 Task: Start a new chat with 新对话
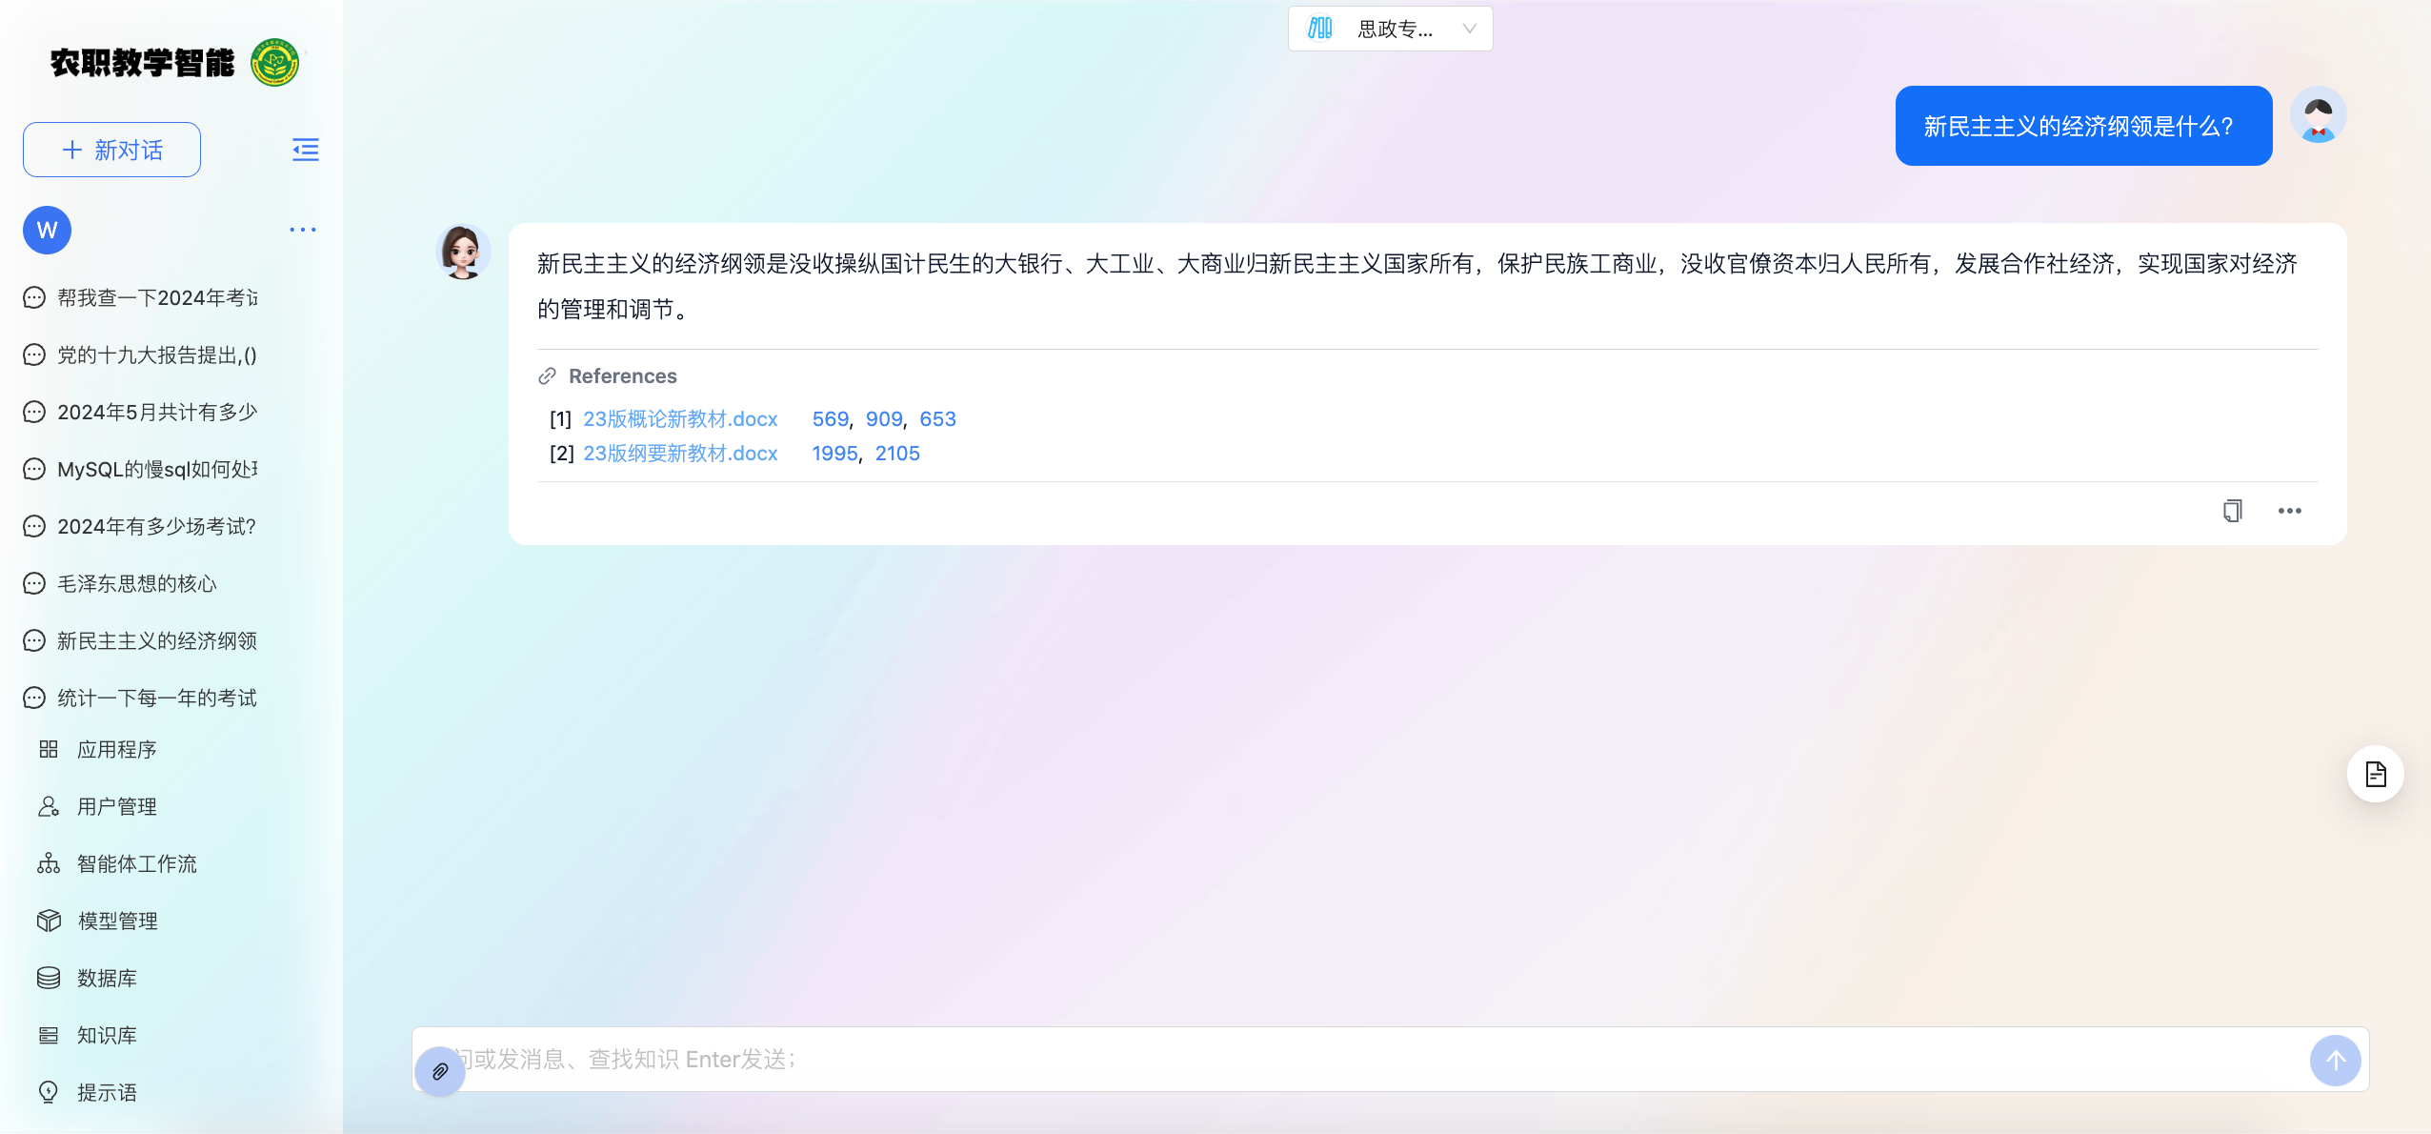[x=111, y=150]
